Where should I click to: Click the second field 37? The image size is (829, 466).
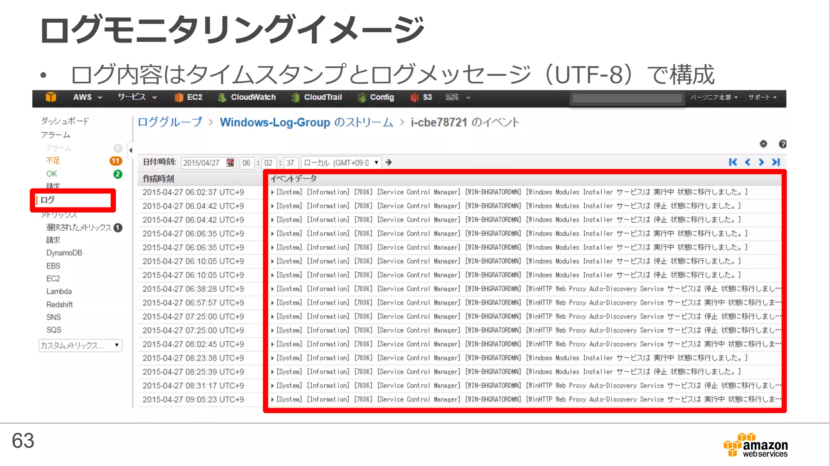290,163
